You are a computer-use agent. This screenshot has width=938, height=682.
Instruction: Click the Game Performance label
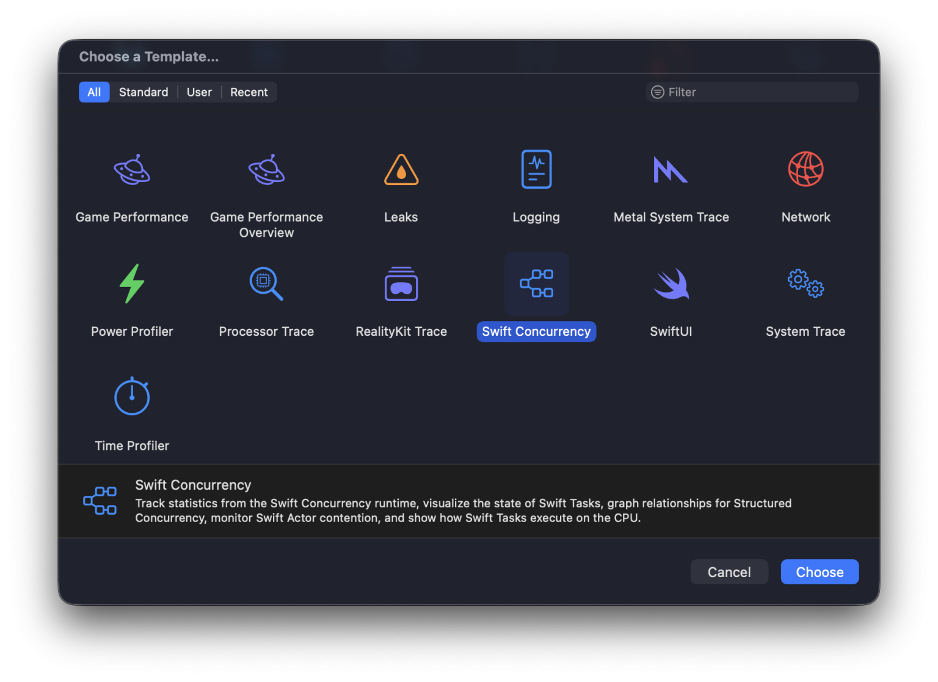132,217
